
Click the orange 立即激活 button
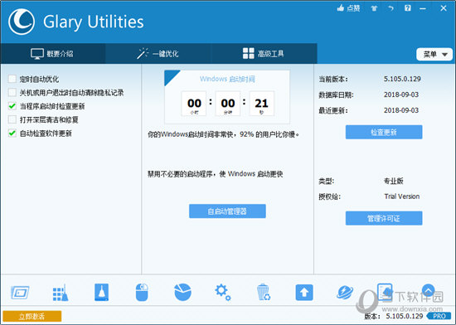click(x=32, y=316)
